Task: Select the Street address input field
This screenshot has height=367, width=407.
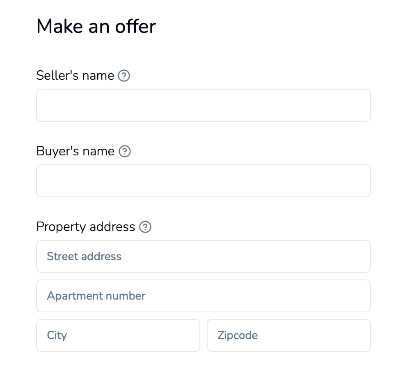Action: (203, 256)
